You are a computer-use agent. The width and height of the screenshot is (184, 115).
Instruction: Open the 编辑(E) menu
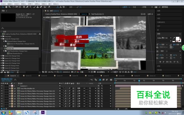pos(10,4)
